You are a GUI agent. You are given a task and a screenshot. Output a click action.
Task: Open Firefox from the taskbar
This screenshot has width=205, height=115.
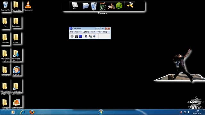point(32,112)
